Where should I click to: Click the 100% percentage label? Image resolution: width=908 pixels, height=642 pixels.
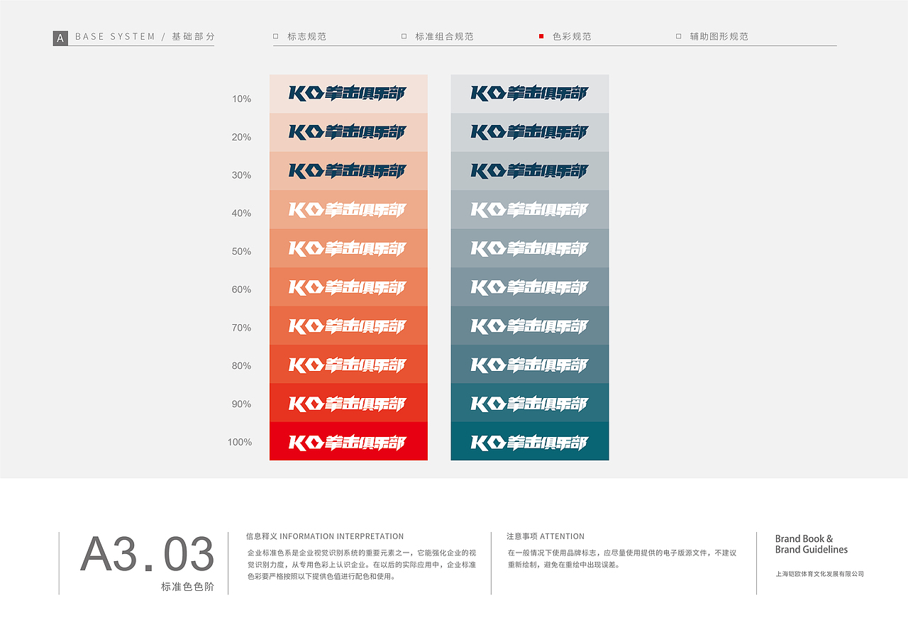(x=240, y=442)
